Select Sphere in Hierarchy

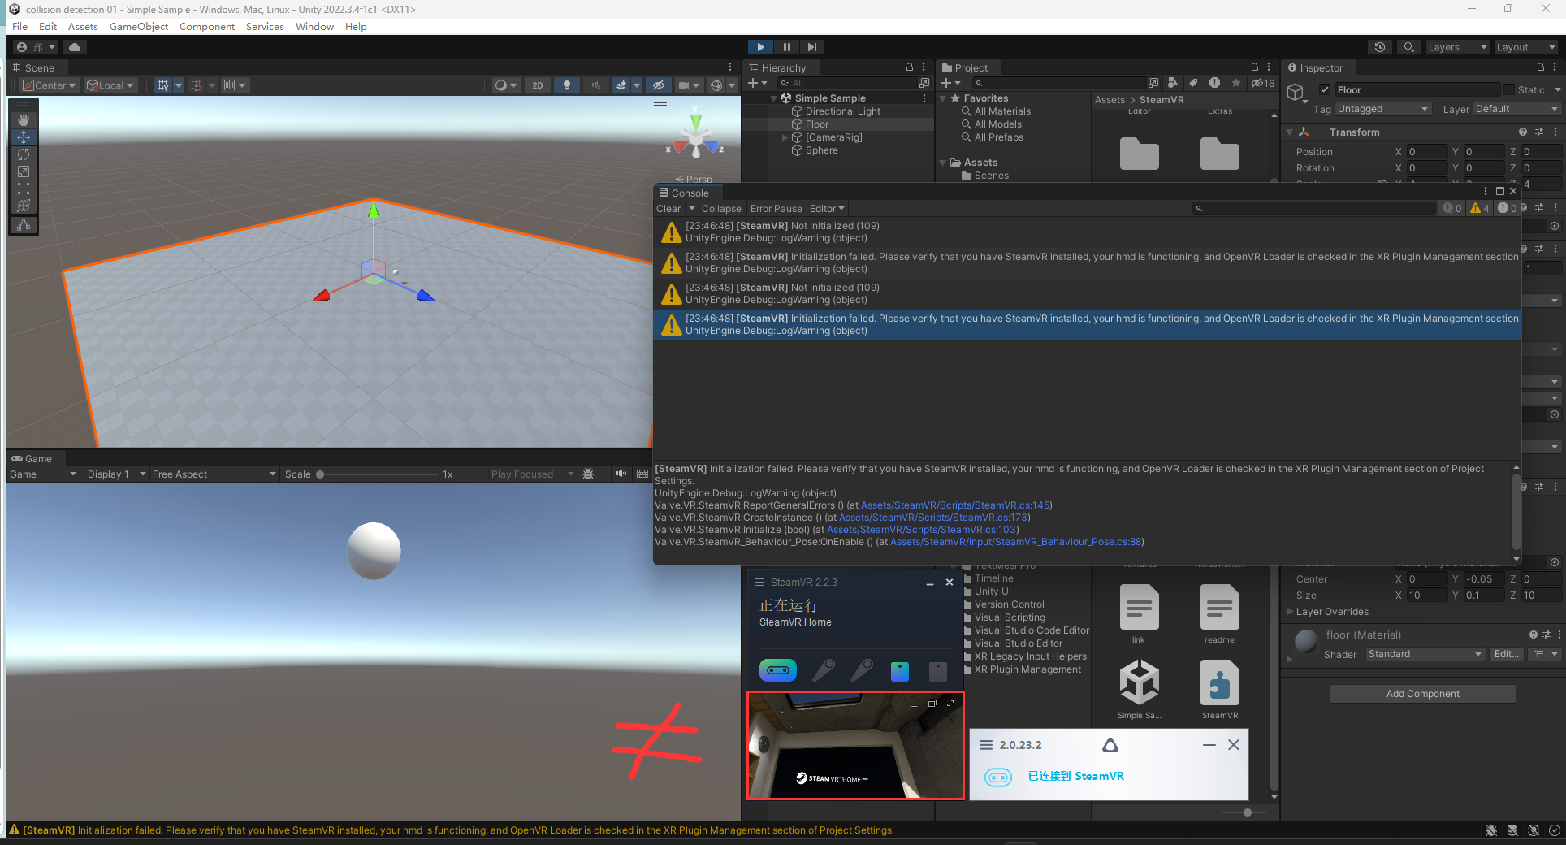[x=821, y=150]
